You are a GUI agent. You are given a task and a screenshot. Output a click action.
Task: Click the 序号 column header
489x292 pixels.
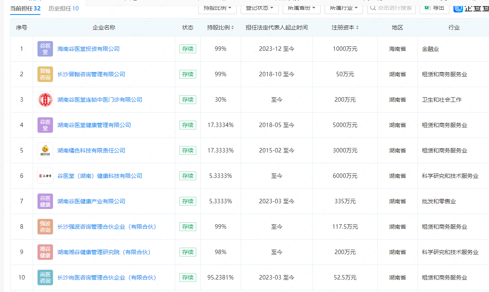22,27
